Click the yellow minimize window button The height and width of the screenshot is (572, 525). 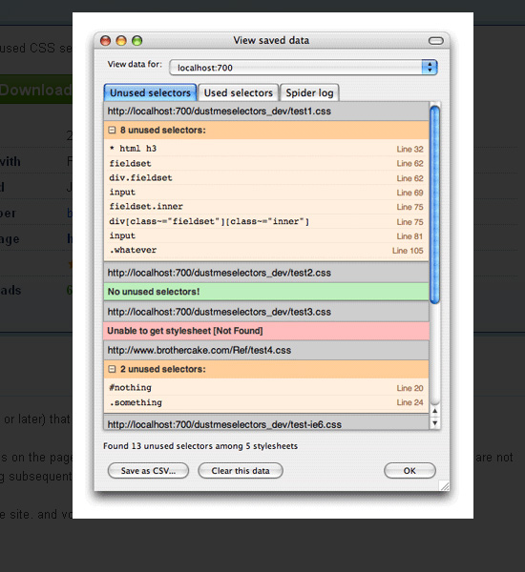click(x=121, y=40)
